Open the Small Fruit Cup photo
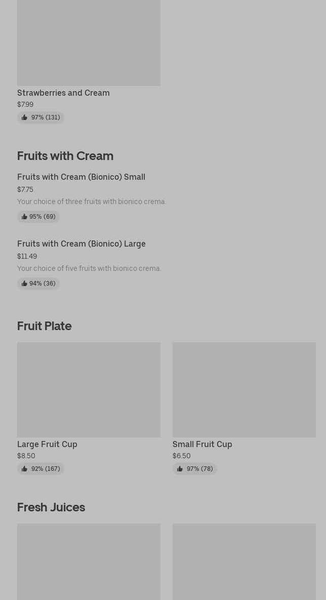The height and width of the screenshot is (600, 326). click(x=244, y=389)
